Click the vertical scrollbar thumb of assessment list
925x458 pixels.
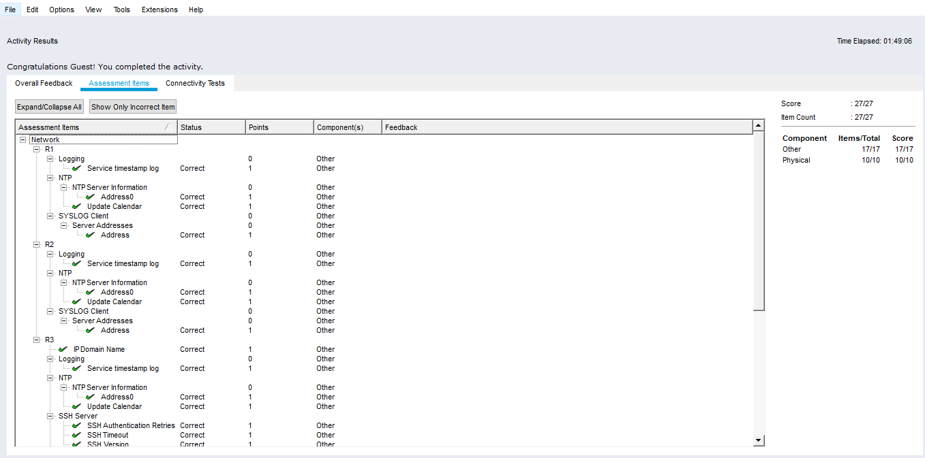point(759,222)
